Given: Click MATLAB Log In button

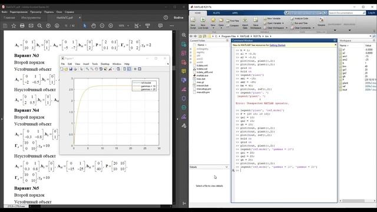Looking at the screenshot, I should pos(371,13).
